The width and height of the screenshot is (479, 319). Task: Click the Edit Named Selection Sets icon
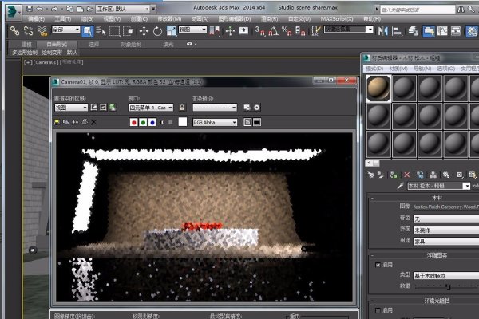click(x=316, y=31)
